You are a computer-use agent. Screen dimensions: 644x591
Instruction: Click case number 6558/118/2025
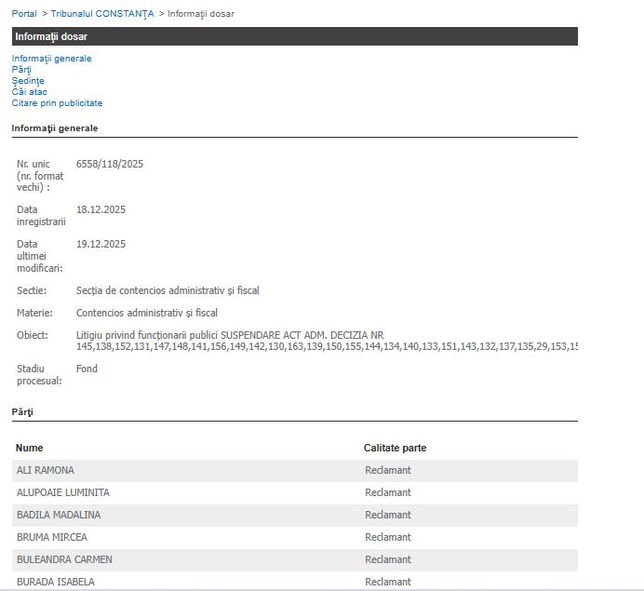point(110,165)
